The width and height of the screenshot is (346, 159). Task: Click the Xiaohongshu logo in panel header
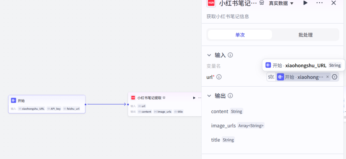pyautogui.click(x=211, y=3)
